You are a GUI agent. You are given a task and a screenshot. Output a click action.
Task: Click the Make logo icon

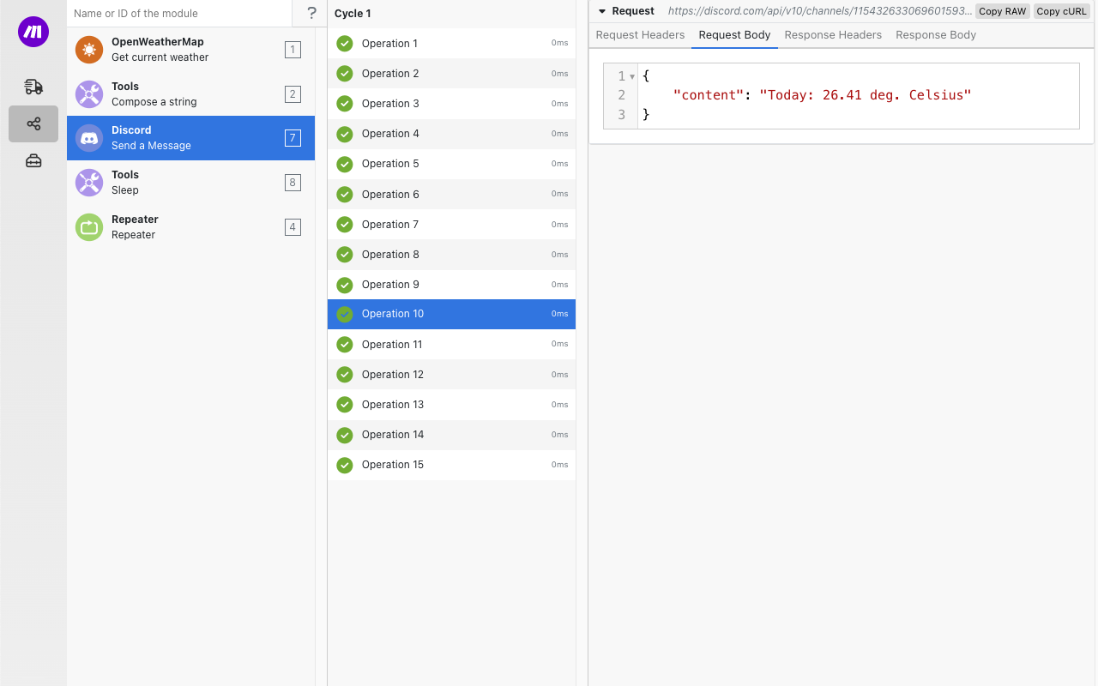tap(33, 32)
